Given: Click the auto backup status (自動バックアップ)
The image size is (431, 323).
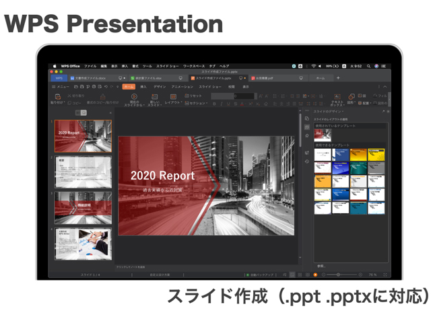Looking at the screenshot, I should 260,275.
